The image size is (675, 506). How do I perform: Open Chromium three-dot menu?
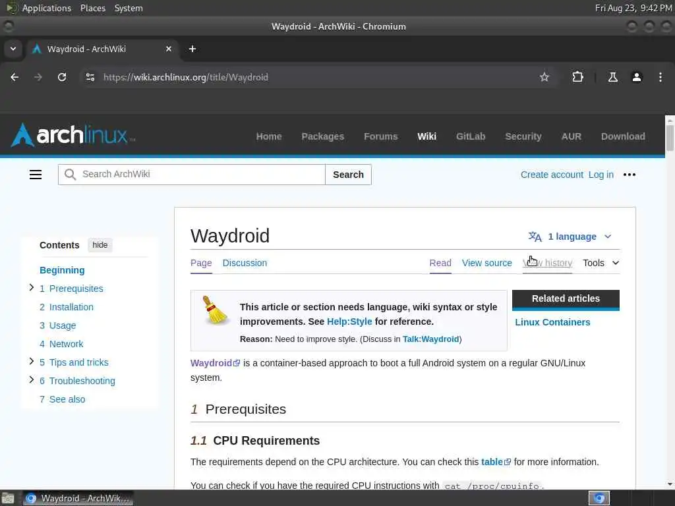[660, 77]
